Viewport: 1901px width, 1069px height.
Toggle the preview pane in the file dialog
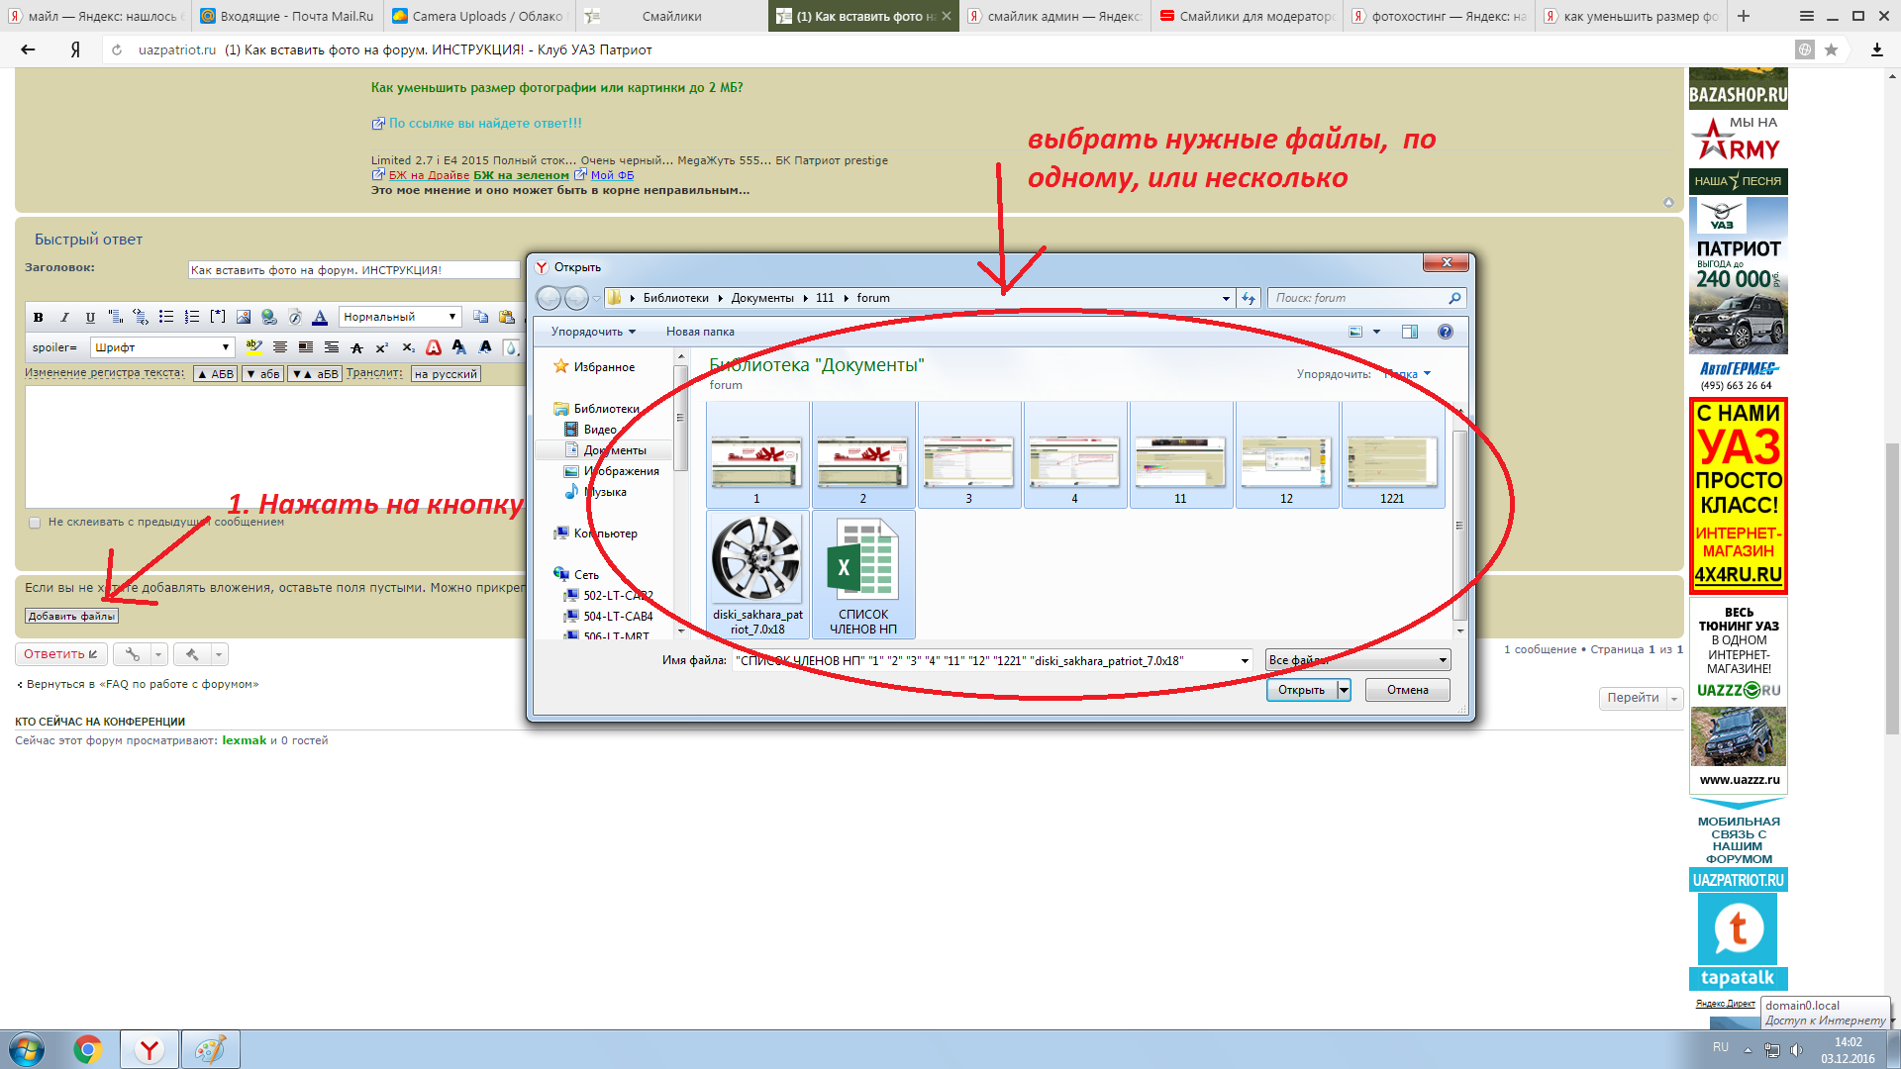pos(1409,332)
